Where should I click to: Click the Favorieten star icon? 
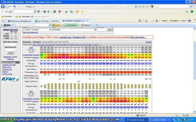pyautogui.click(x=2, y=16)
